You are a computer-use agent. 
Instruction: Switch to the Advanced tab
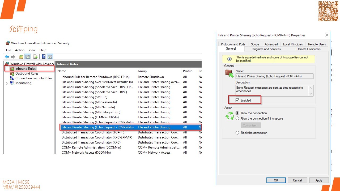tap(271, 44)
